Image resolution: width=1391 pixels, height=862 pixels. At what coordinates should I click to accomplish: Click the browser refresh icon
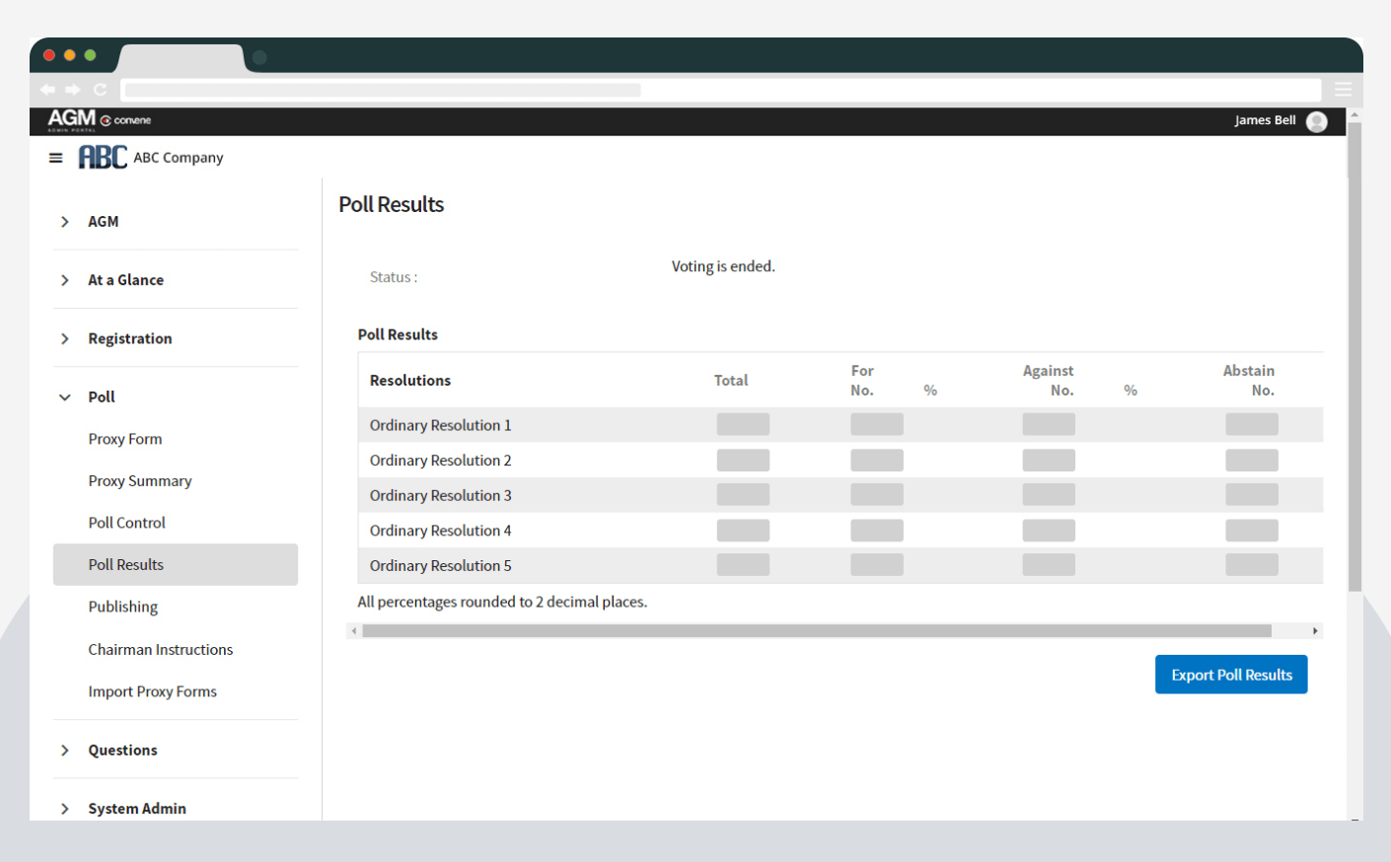[101, 89]
